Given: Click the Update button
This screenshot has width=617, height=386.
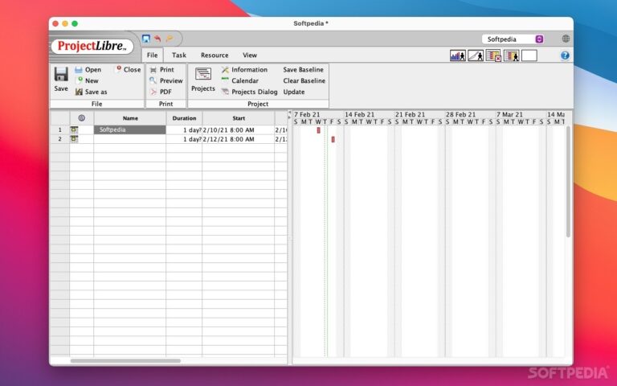Looking at the screenshot, I should (294, 92).
